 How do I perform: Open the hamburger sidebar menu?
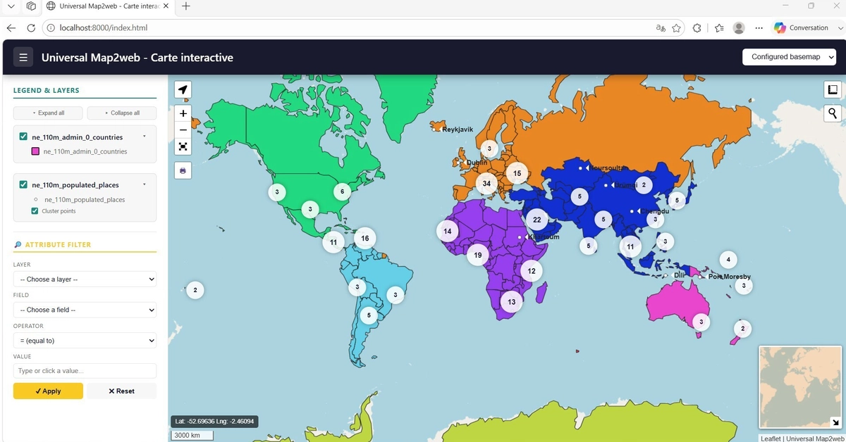coord(23,57)
